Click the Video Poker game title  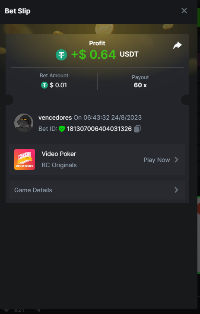tap(59, 154)
